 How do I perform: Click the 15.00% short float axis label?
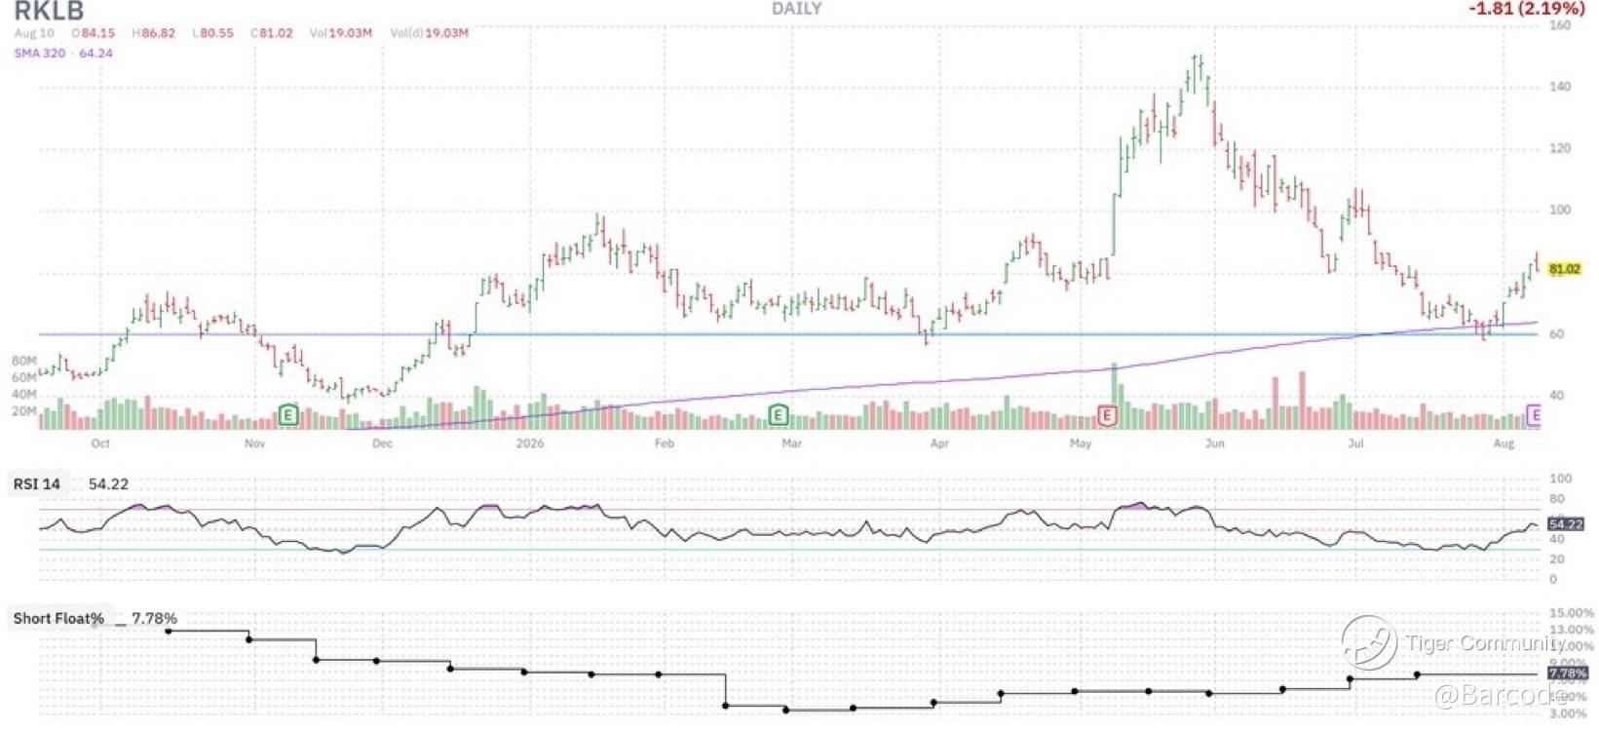(1571, 613)
